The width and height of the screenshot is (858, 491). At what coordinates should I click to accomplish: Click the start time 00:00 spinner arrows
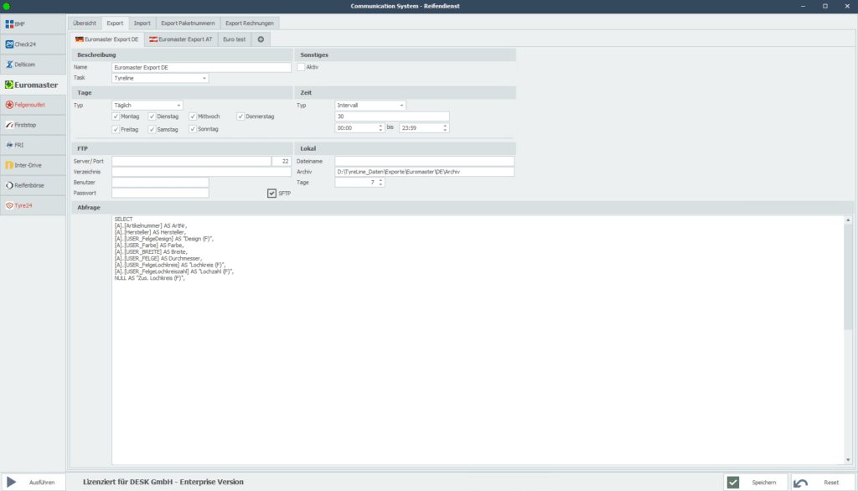[x=381, y=128]
